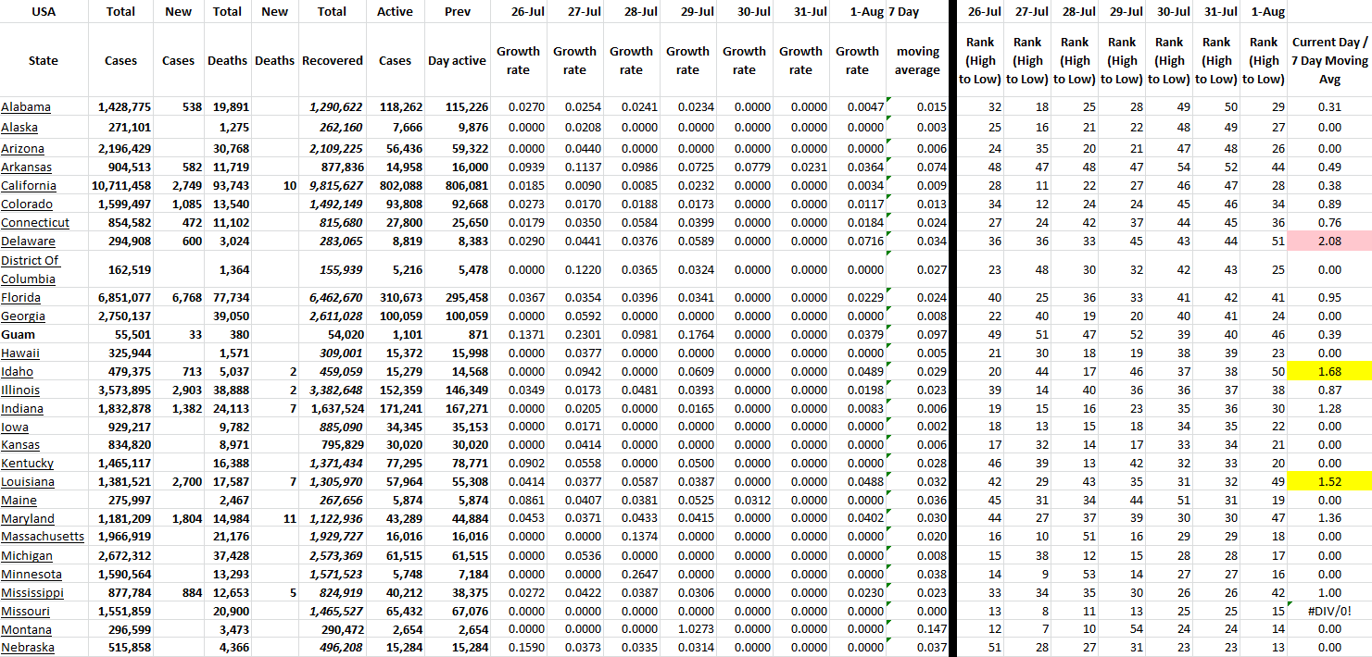
Task: Open the District Of Columbia link
Action: coord(30,269)
